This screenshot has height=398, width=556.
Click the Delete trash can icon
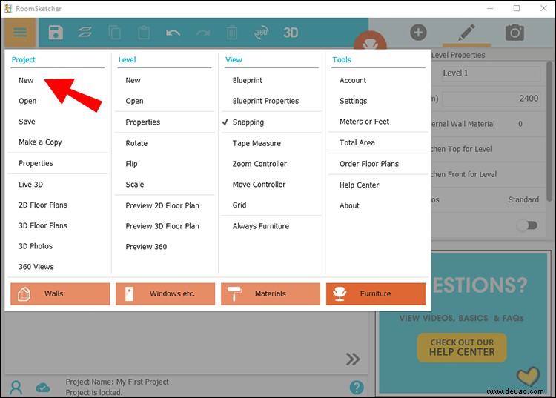(x=232, y=33)
